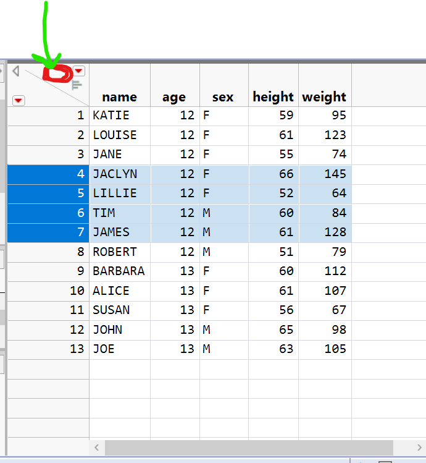This screenshot has width=426, height=463.
Task: Click weight value 84 in TIM row
Action: click(x=339, y=213)
